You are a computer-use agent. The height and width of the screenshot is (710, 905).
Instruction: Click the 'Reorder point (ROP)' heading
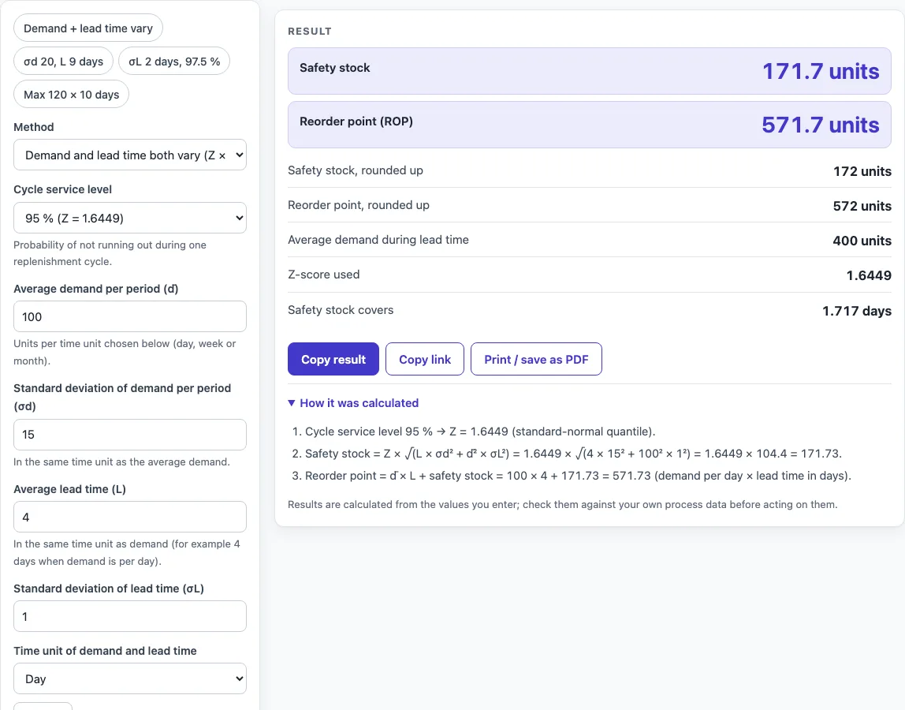pyautogui.click(x=356, y=121)
